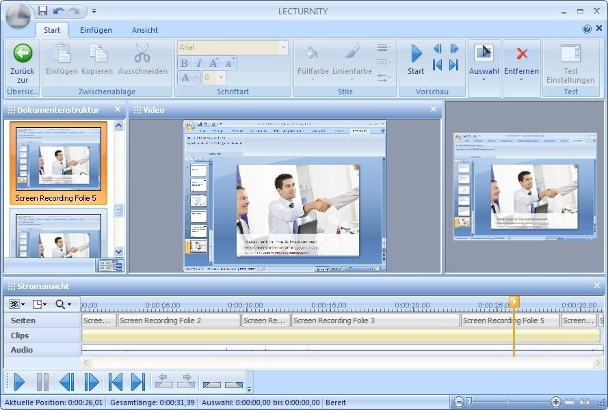Undo the last action in quick access toolbar

(58, 10)
